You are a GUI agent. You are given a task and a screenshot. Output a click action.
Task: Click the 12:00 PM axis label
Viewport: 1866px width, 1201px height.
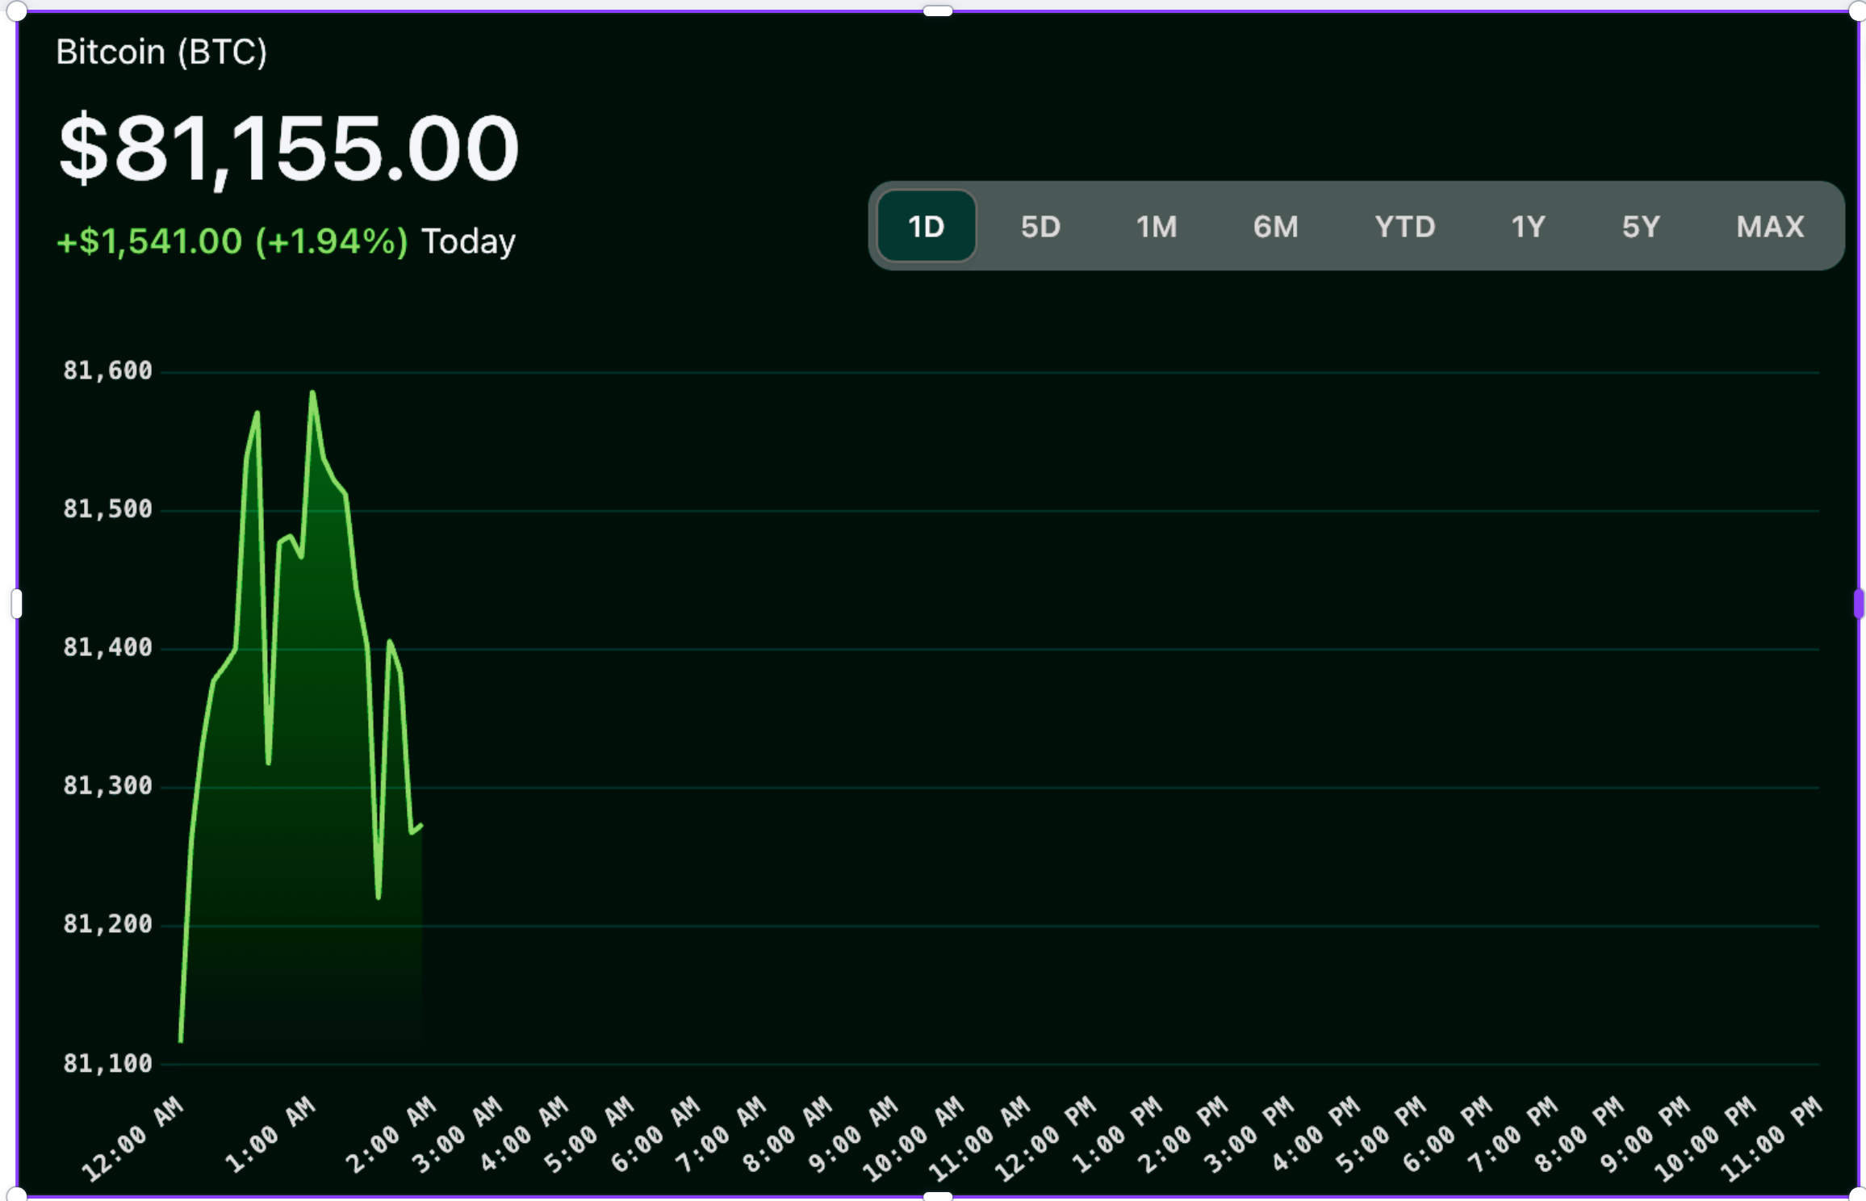pos(1046,1138)
